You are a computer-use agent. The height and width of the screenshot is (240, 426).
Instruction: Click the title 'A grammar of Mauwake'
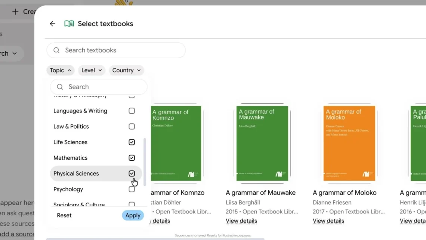click(x=260, y=193)
